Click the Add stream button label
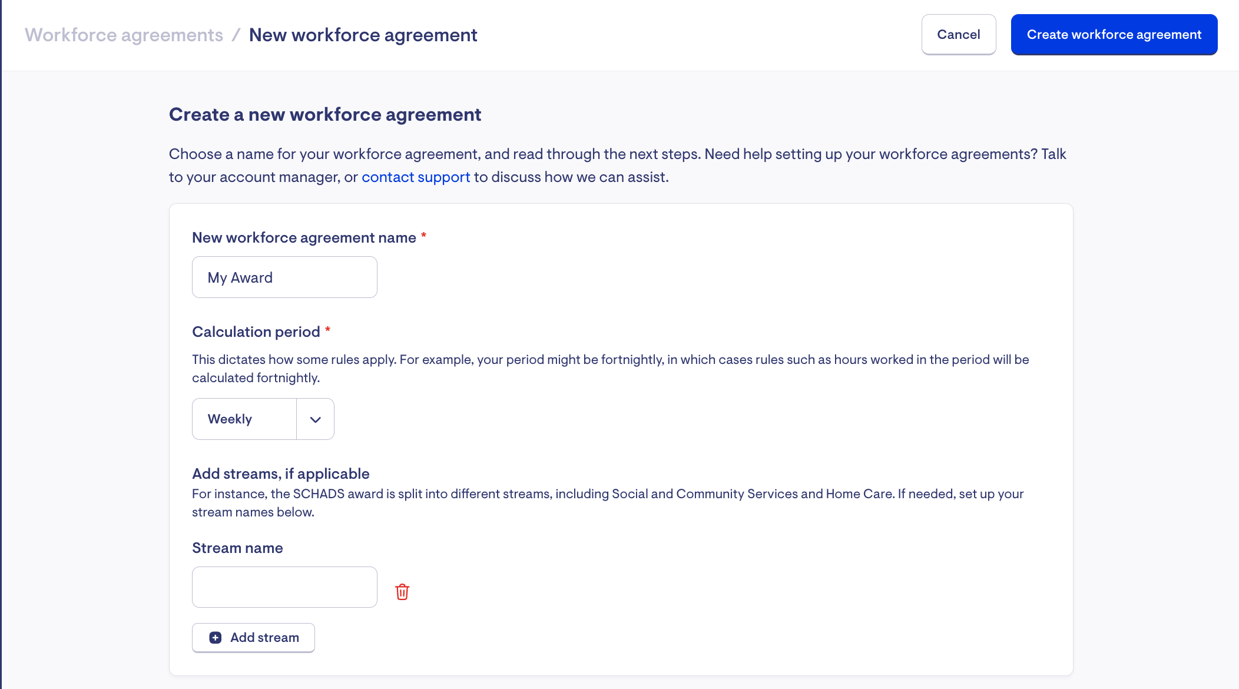The width and height of the screenshot is (1239, 689). (x=264, y=638)
